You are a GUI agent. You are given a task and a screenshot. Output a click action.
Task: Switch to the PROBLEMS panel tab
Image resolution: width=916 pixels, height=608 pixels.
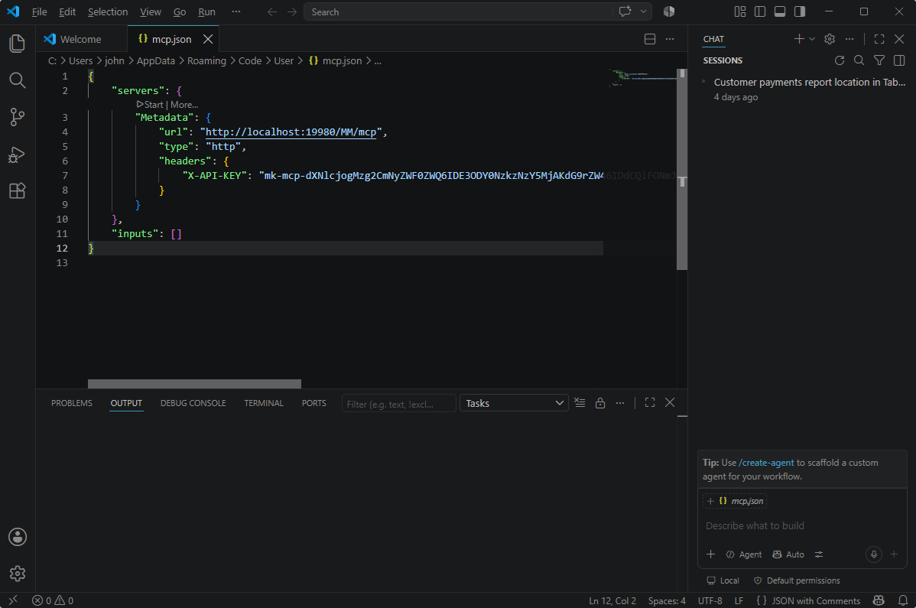(x=72, y=403)
